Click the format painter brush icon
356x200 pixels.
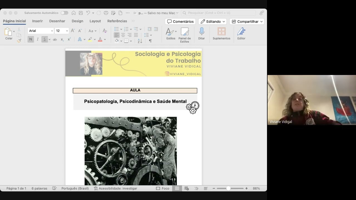click(x=19, y=41)
